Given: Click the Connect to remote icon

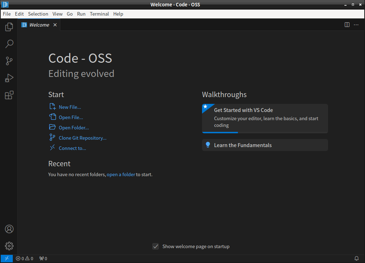Looking at the screenshot, I should [53, 147].
